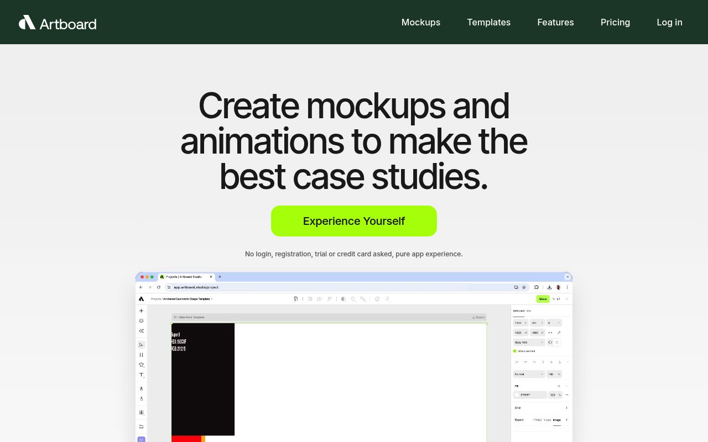Click the green Share button in preview
The width and height of the screenshot is (708, 442).
(x=543, y=299)
